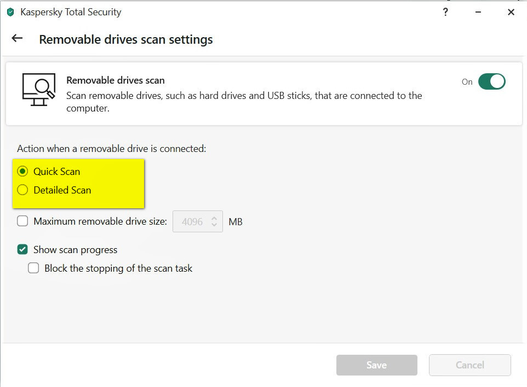
Task: Click the Save button
Action: (377, 365)
